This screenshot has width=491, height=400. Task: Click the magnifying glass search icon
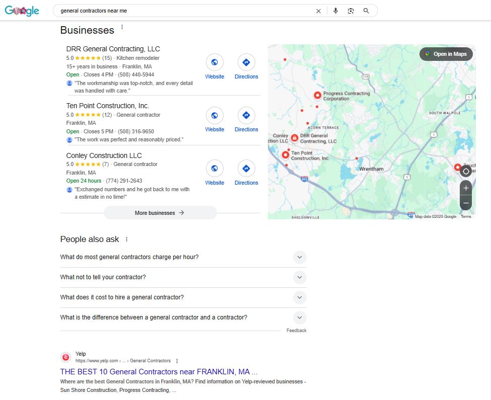coord(366,11)
